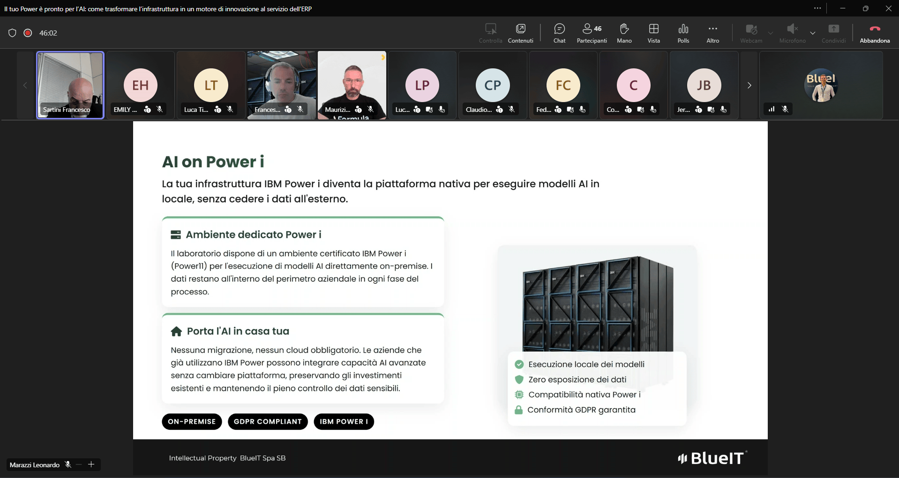The width and height of the screenshot is (899, 478).
Task: Select the CP avatar of Claudio
Action: pos(493,85)
